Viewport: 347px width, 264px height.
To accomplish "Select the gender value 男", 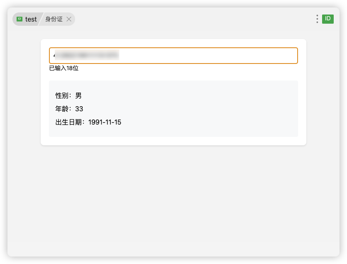I will [78, 95].
